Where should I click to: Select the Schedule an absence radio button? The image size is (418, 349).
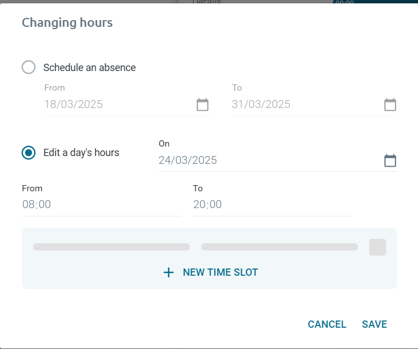pyautogui.click(x=29, y=68)
